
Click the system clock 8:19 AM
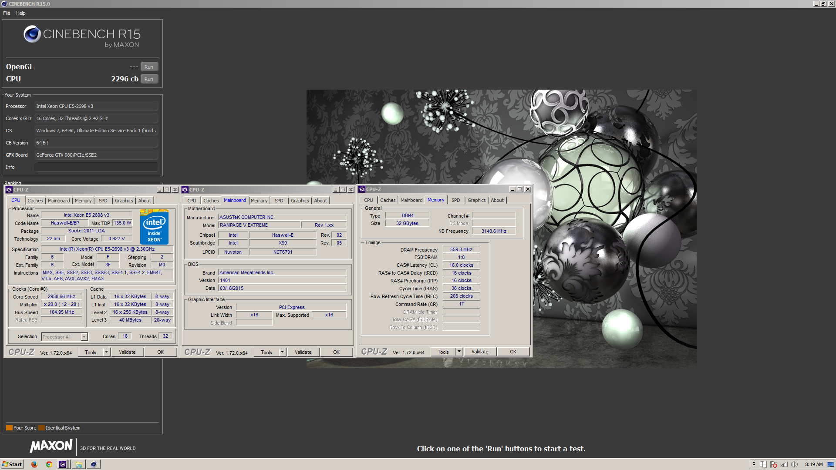(814, 464)
